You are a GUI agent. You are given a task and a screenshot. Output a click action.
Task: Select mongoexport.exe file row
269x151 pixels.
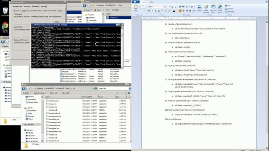pos(55,116)
